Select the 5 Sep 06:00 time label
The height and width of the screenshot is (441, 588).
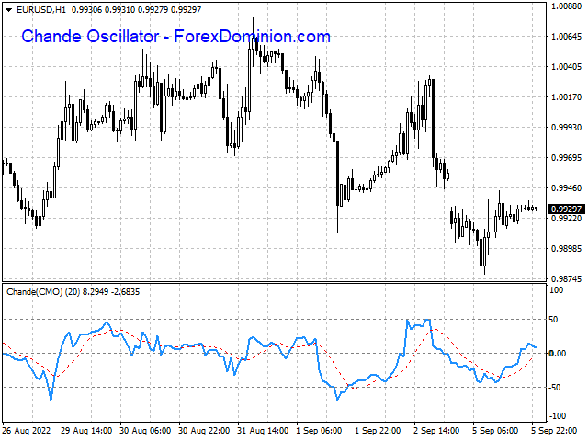click(x=495, y=431)
